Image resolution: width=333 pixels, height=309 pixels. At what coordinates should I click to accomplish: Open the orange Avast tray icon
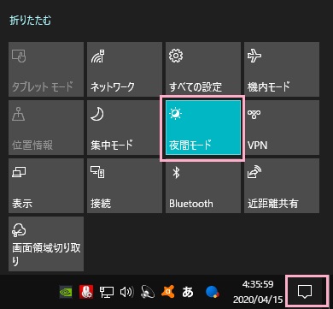(x=168, y=292)
